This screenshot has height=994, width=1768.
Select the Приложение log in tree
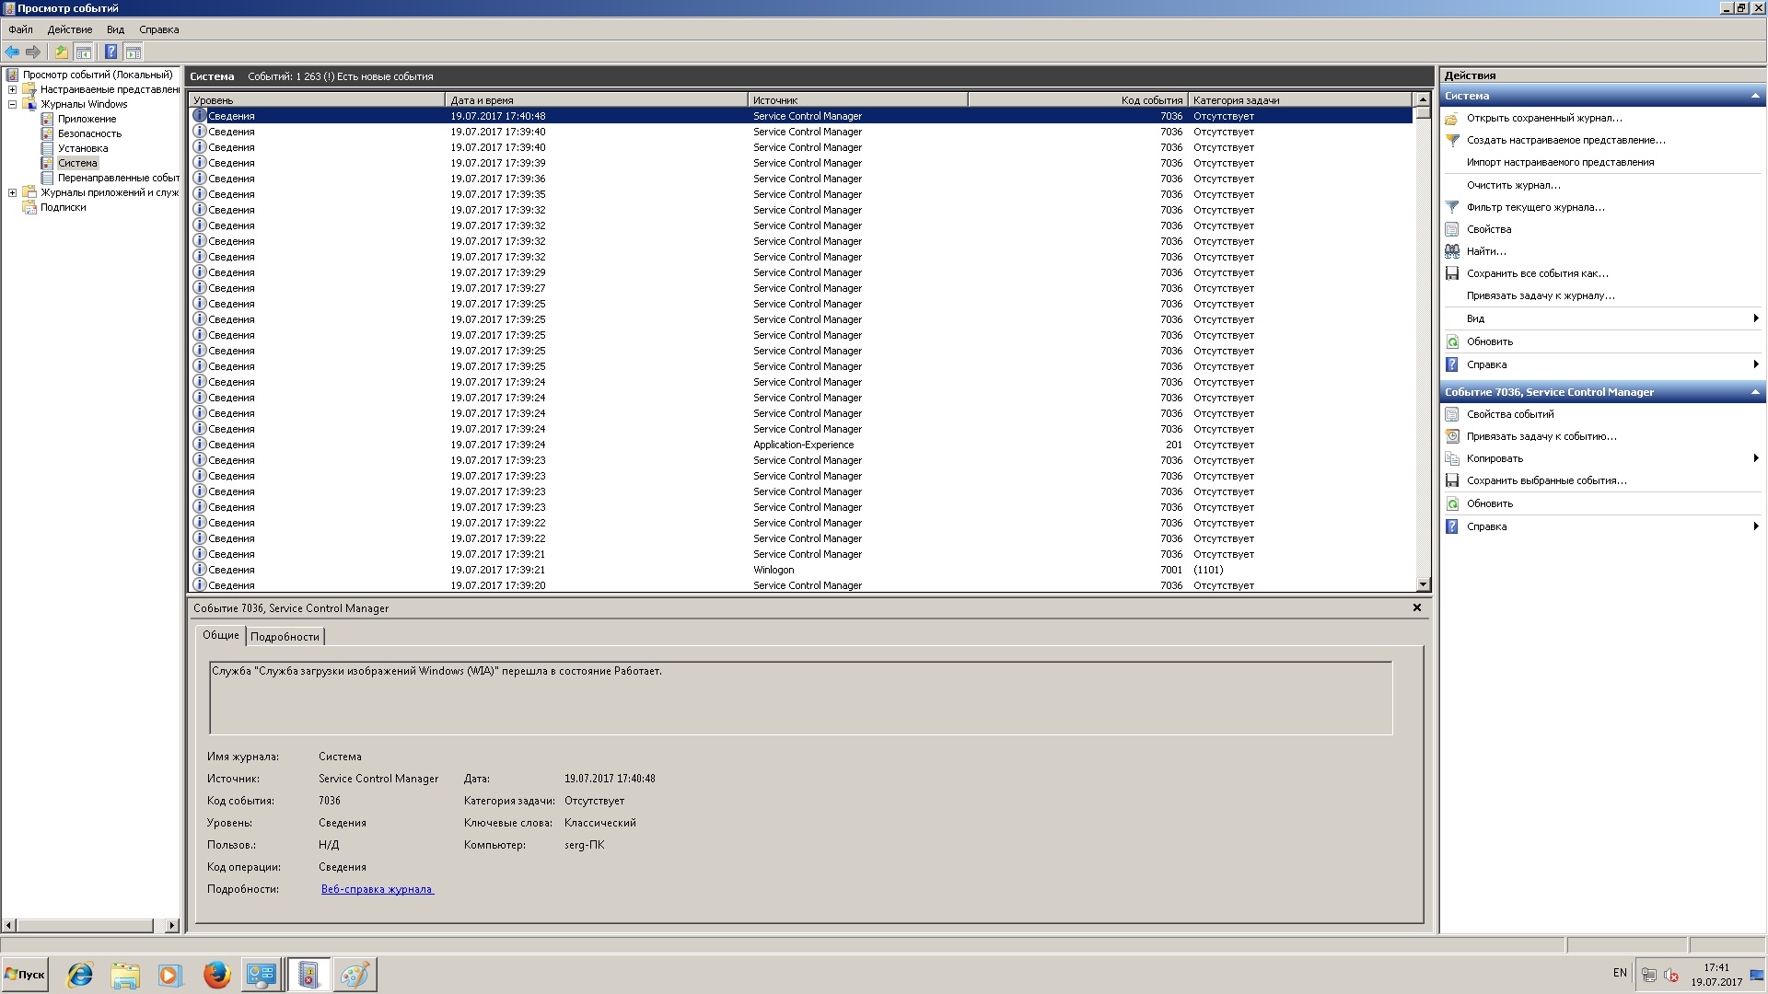(x=87, y=119)
